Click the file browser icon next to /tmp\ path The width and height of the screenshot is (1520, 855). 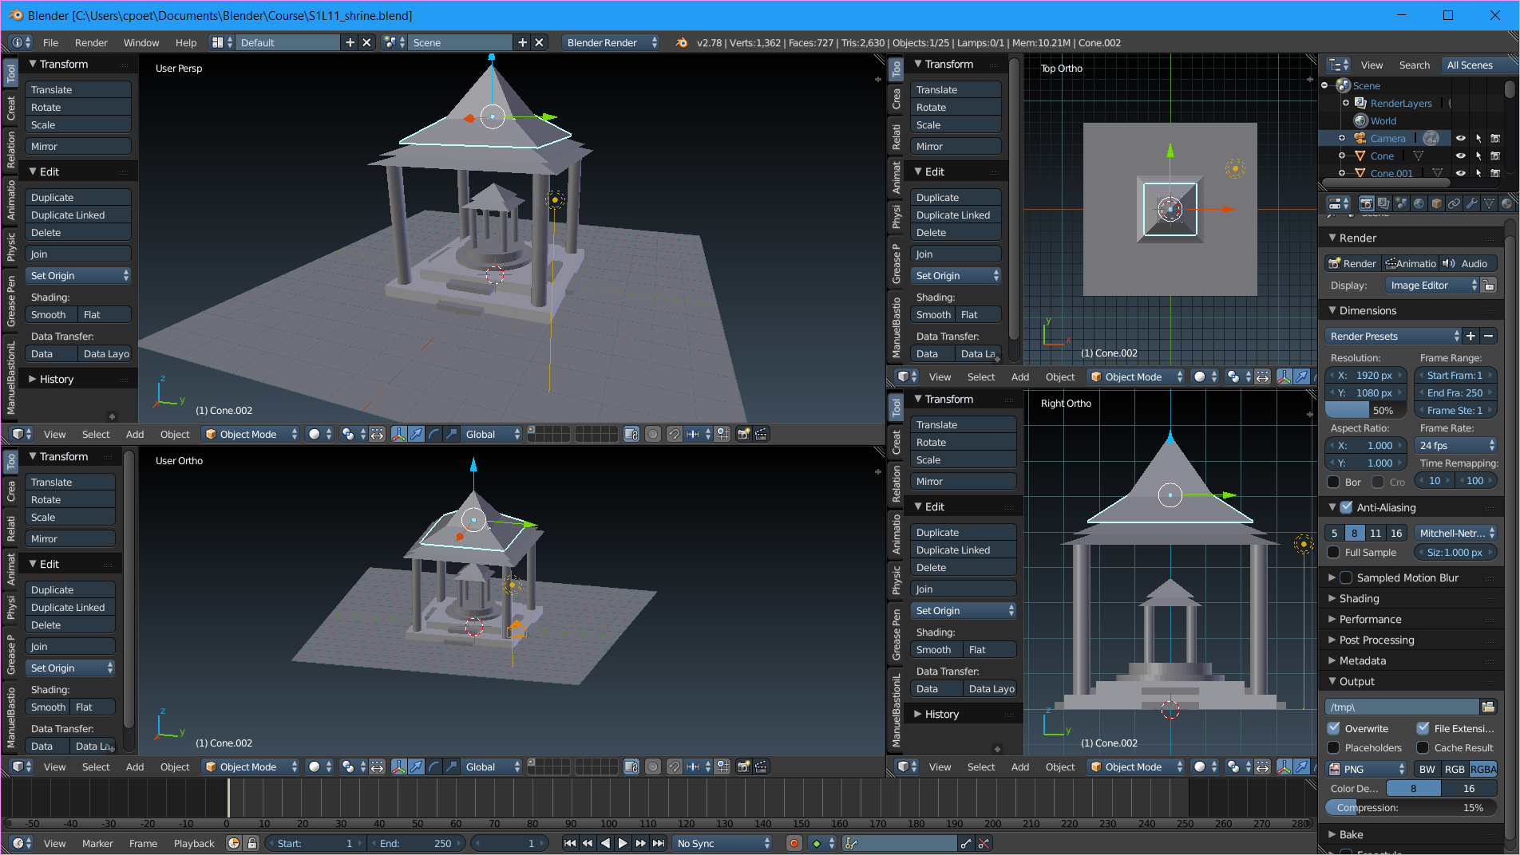pyautogui.click(x=1488, y=707)
